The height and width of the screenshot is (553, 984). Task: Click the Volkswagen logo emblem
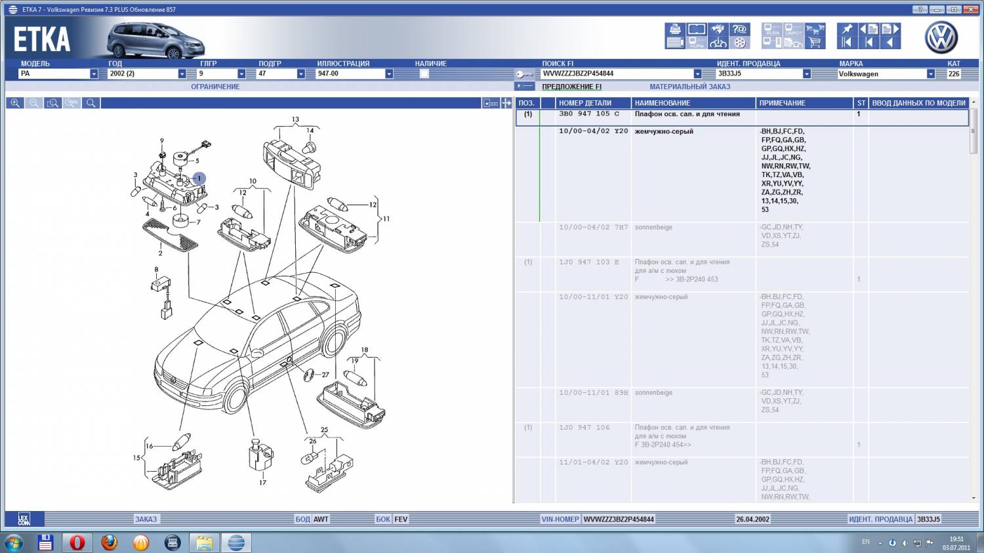pyautogui.click(x=941, y=37)
